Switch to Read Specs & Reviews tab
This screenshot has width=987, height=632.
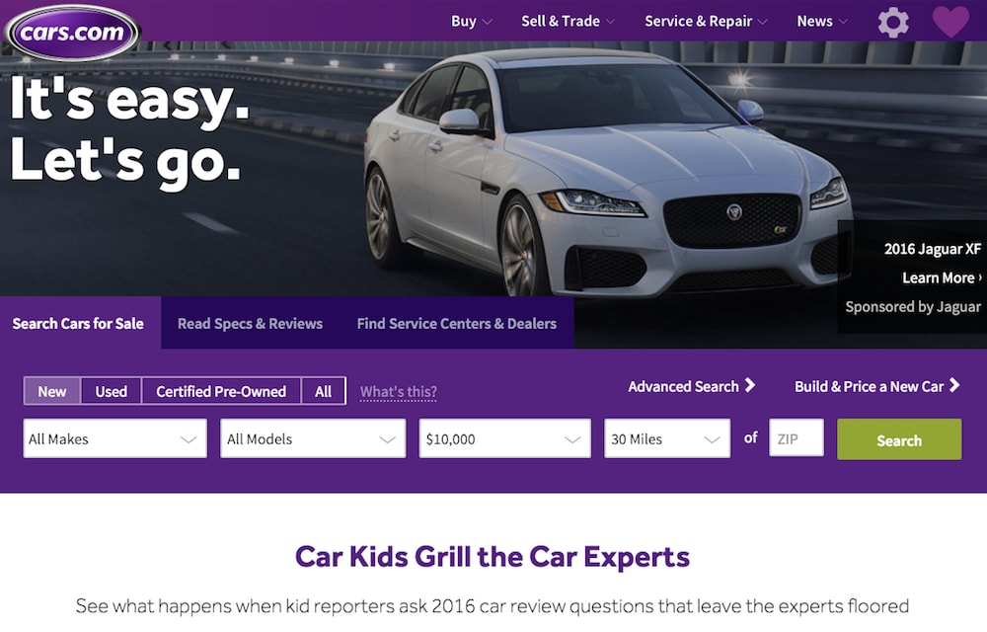[250, 323]
